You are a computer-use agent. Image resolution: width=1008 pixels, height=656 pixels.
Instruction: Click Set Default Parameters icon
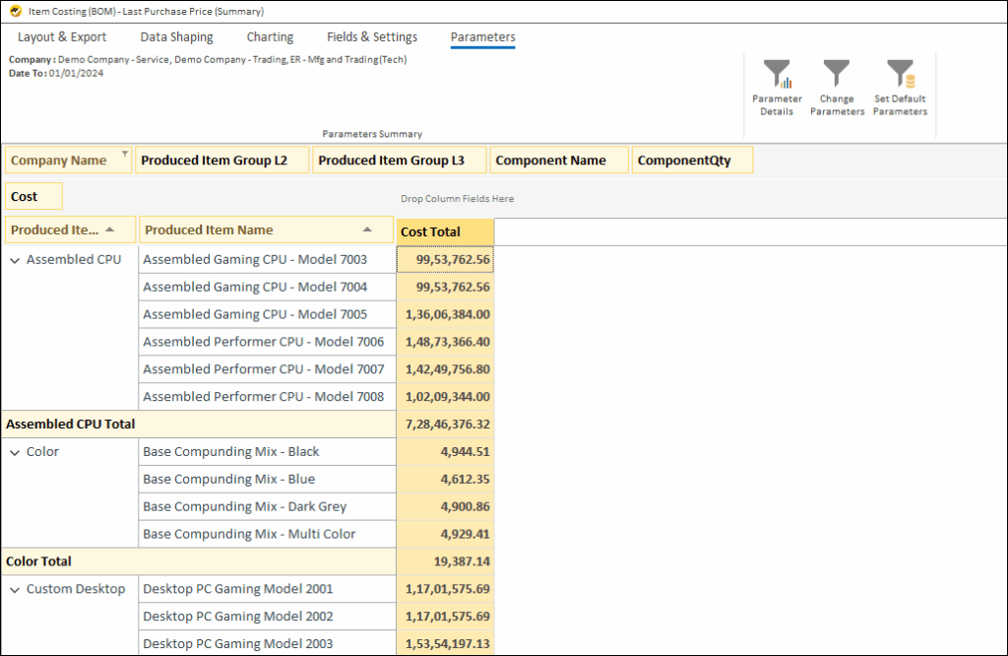click(900, 75)
